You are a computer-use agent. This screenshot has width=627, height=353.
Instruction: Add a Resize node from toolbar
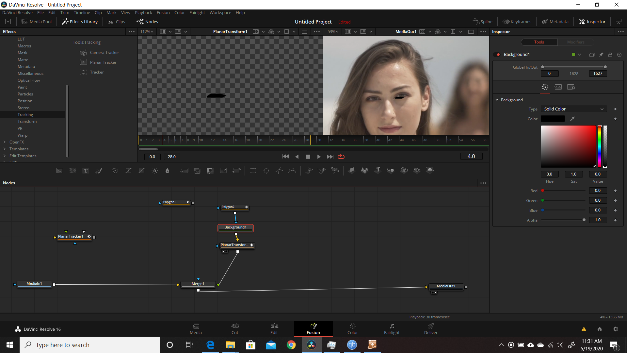(223, 171)
